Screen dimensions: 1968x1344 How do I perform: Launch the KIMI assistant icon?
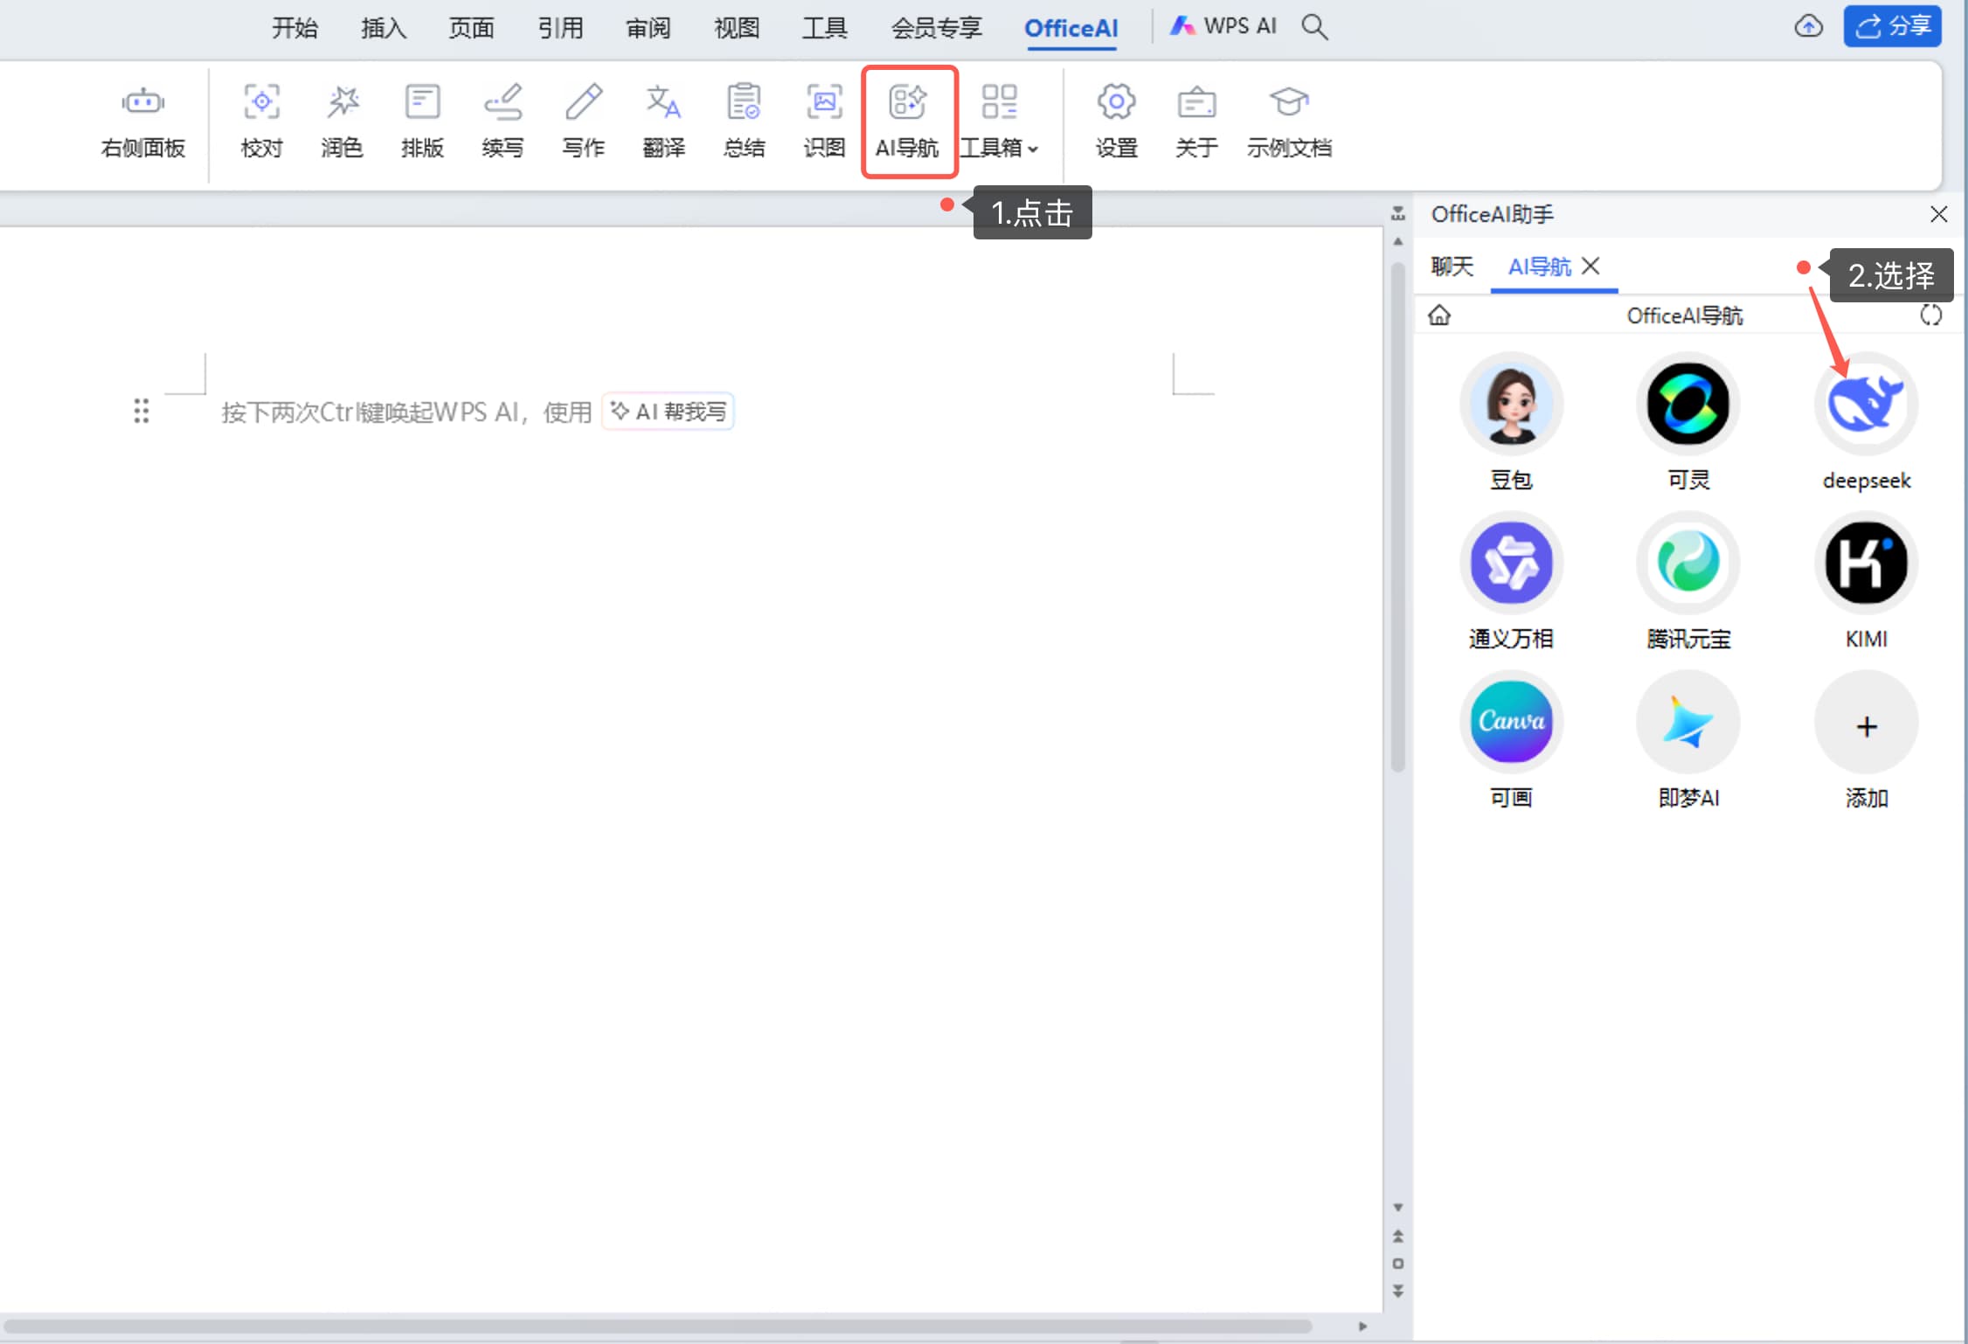tap(1866, 564)
